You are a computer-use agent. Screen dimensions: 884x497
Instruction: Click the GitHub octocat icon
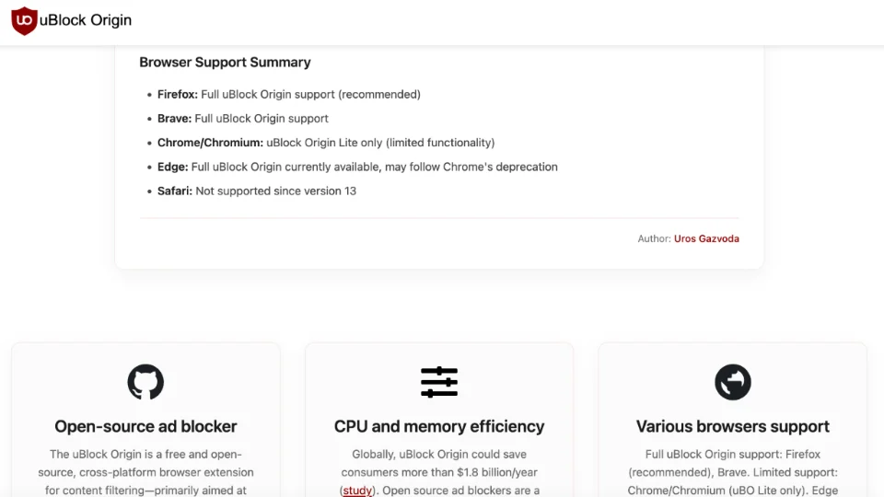(x=145, y=382)
